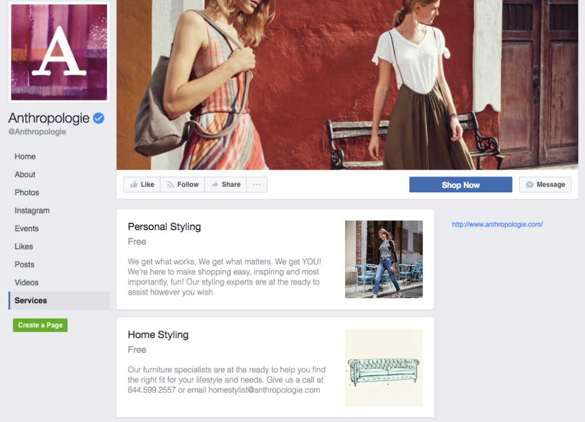
Task: Click the blue verified badge icon
Action: coord(98,118)
